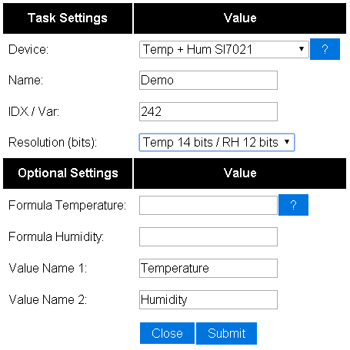Screen dimensions: 350x350
Task: Open help for the Device selection
Action: 325,49
